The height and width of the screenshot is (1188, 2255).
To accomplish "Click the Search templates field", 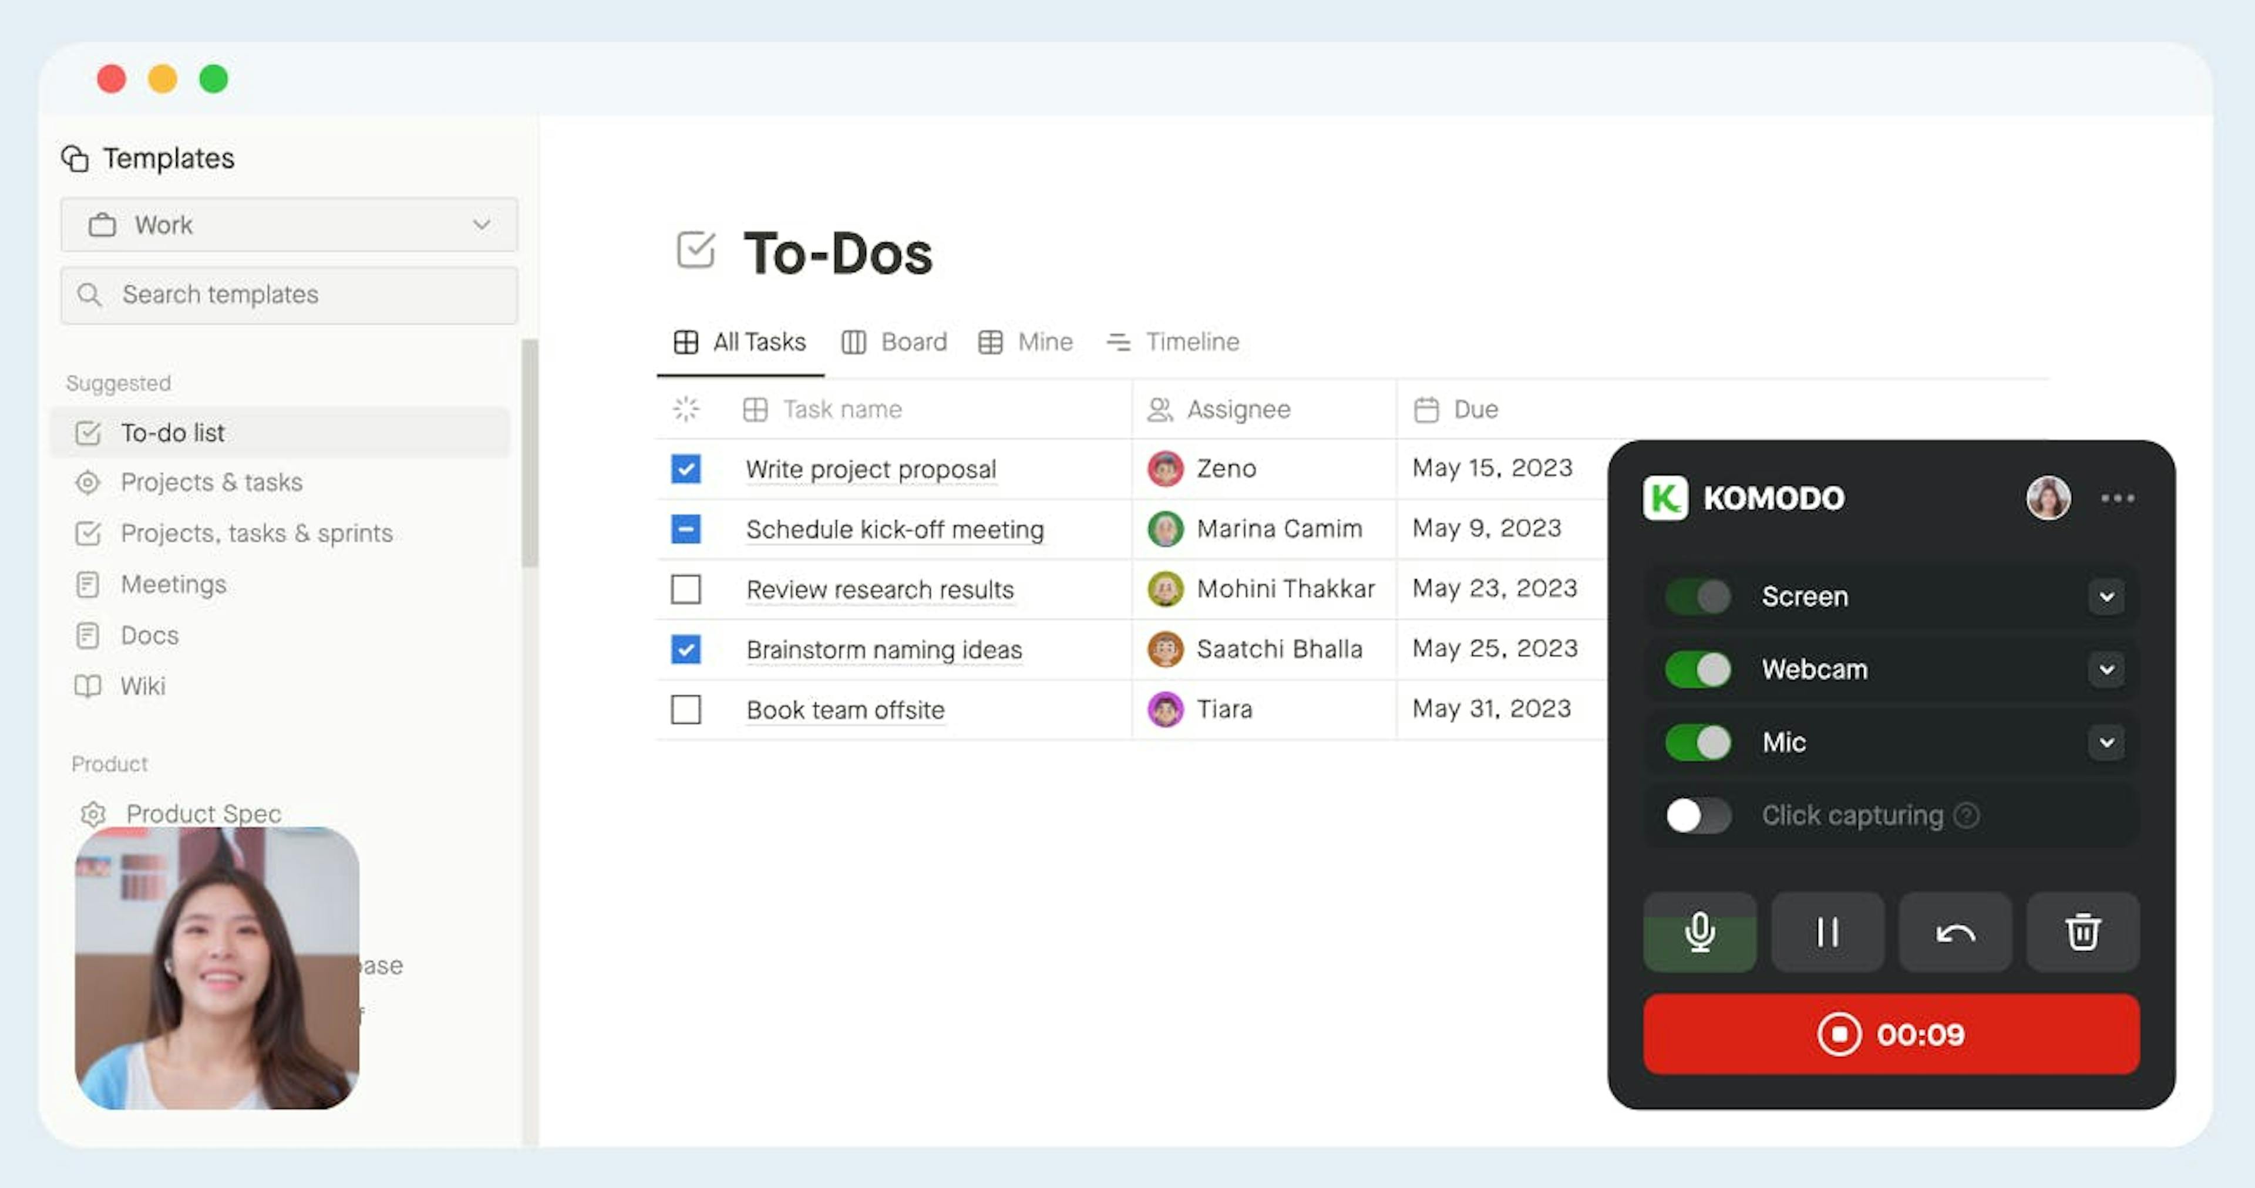I will 289,295.
